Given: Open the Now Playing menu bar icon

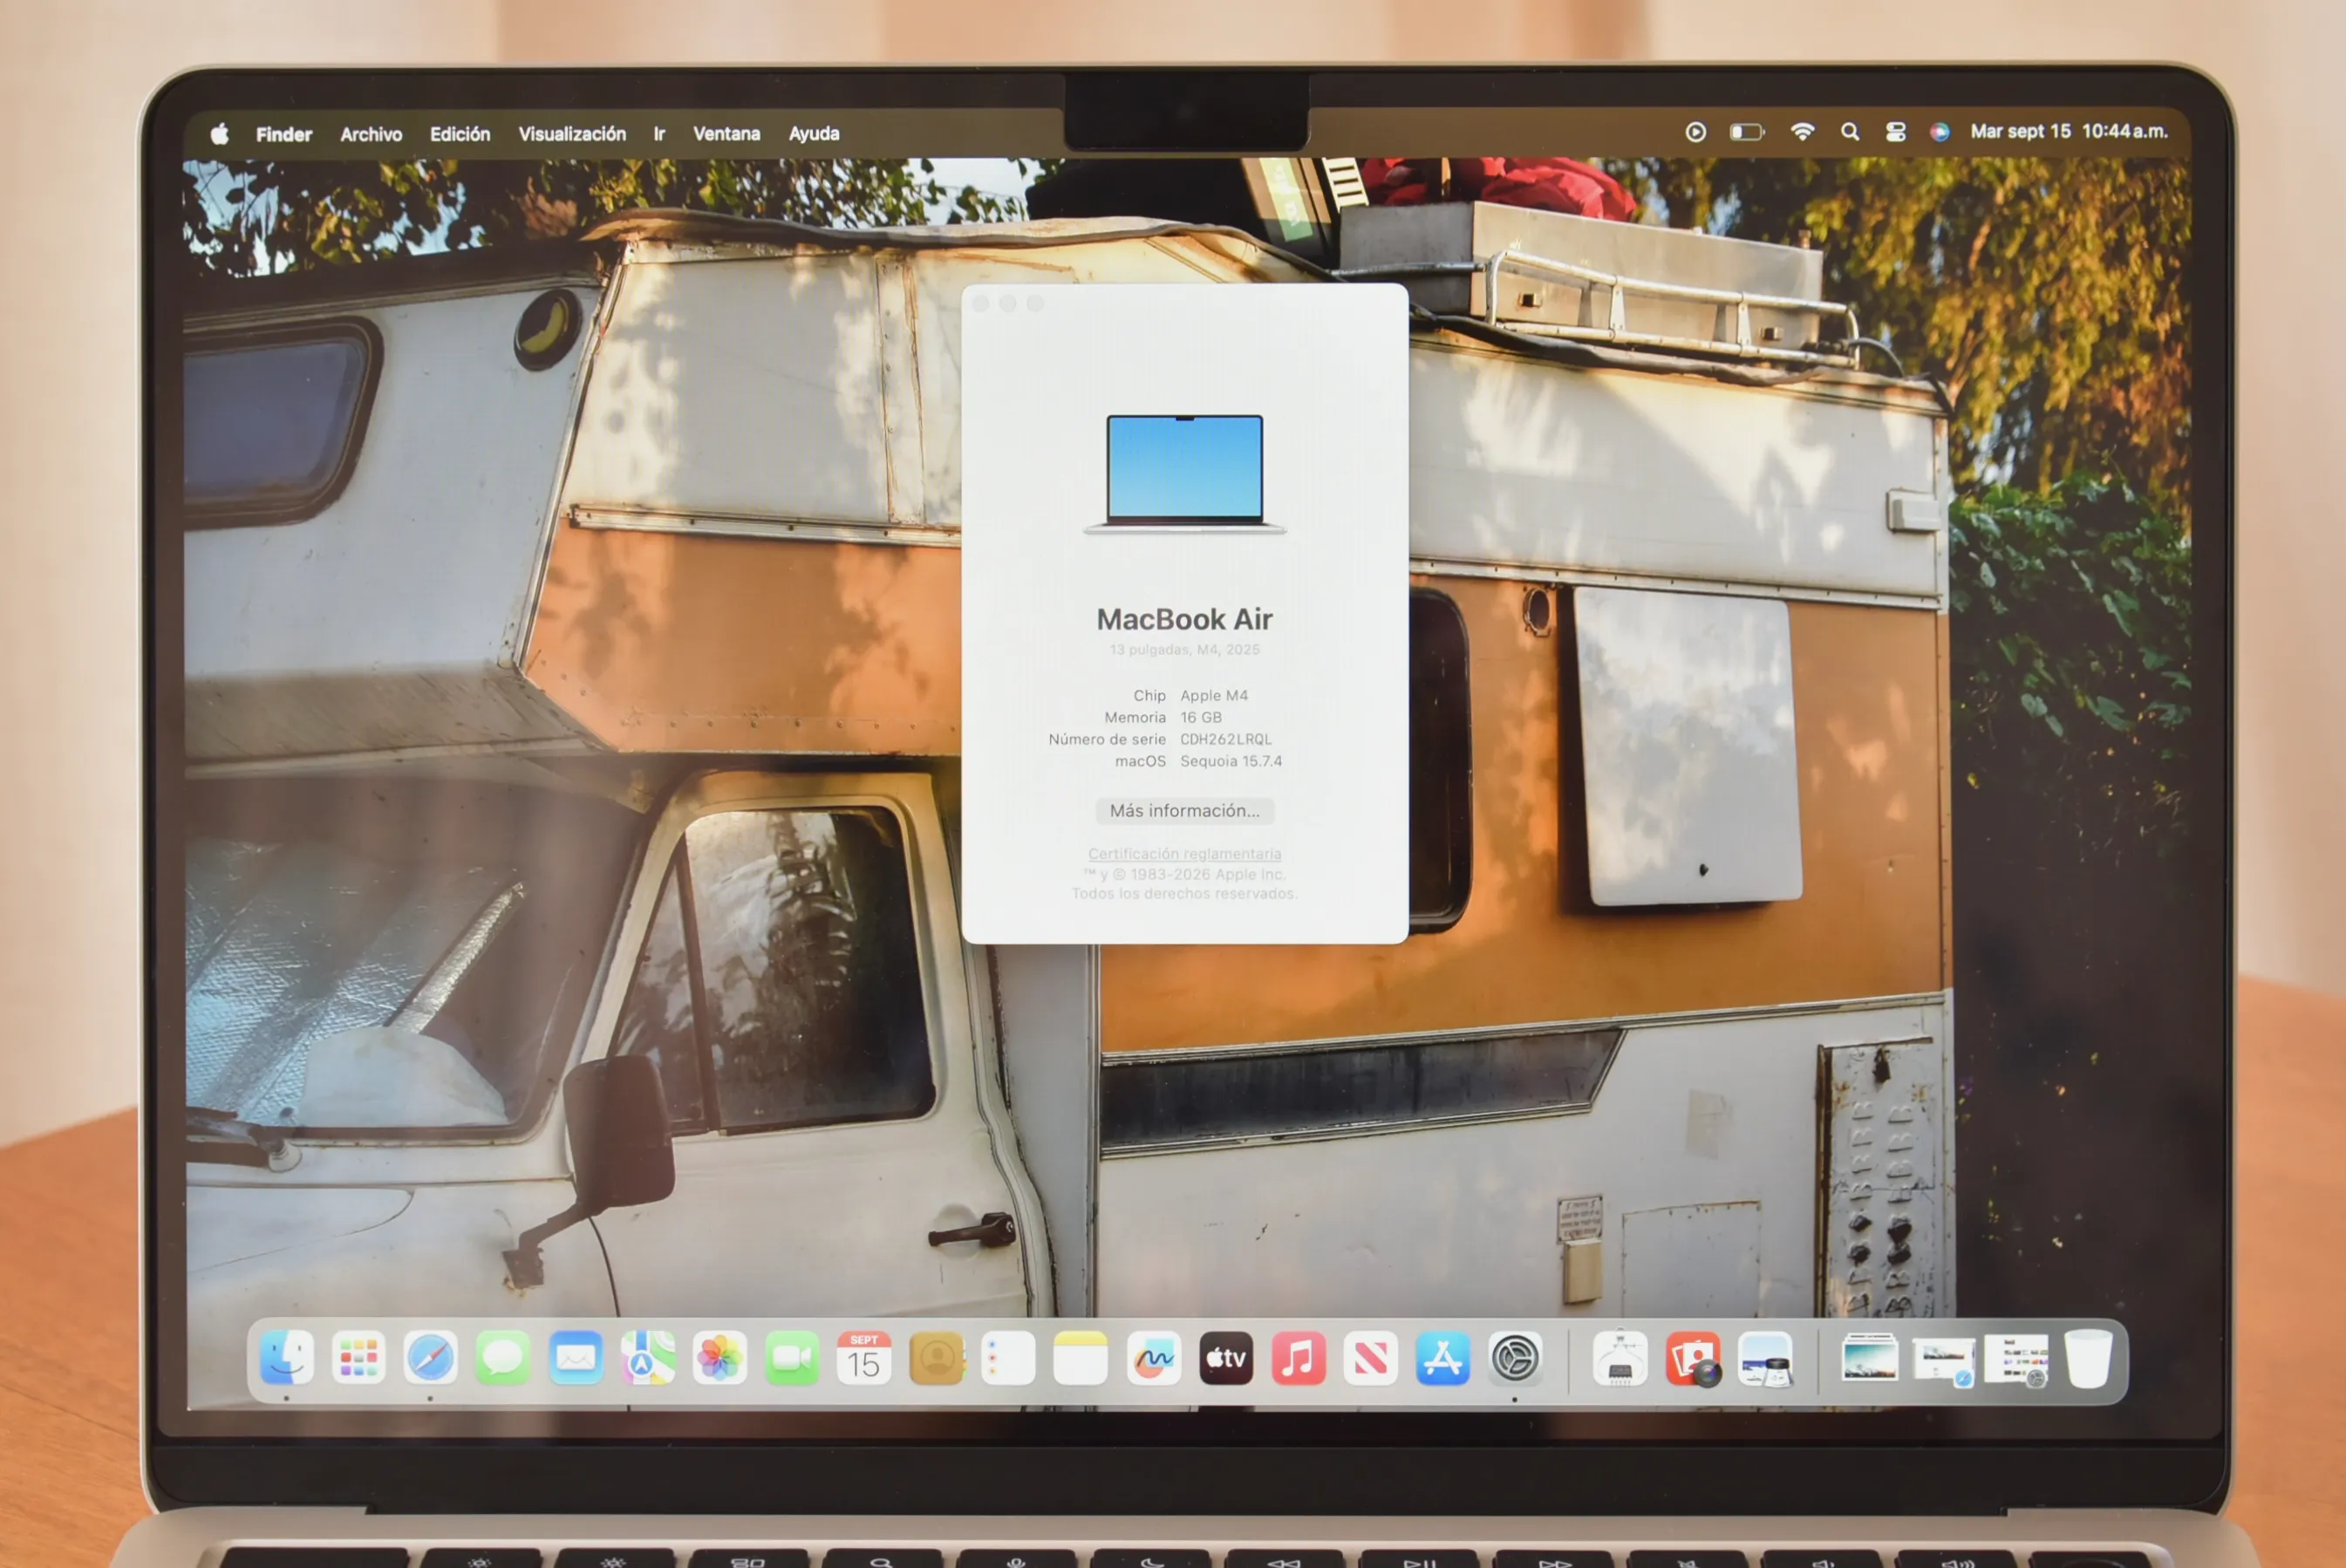Looking at the screenshot, I should (x=1696, y=132).
